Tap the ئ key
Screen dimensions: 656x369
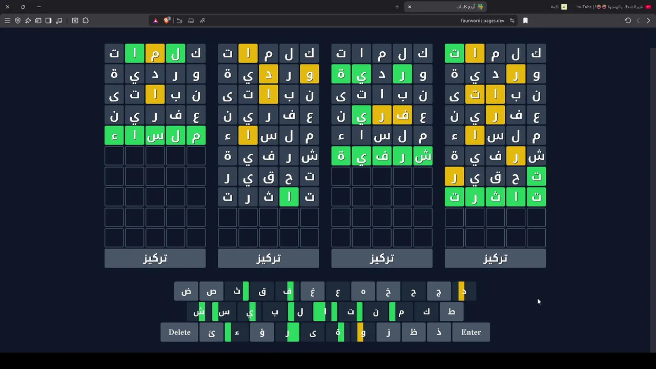(211, 332)
